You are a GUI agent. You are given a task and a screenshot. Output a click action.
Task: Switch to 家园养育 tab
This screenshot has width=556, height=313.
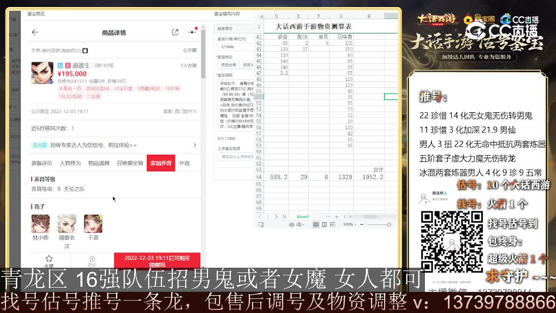(161, 163)
